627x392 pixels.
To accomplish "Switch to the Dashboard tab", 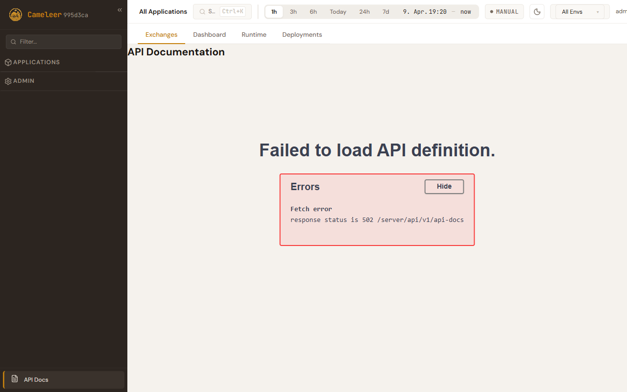I will [209, 35].
